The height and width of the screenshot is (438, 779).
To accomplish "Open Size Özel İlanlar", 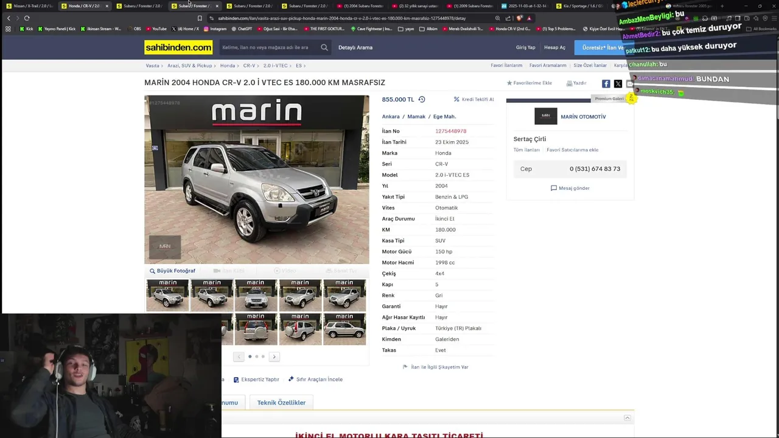I will [x=590, y=66].
